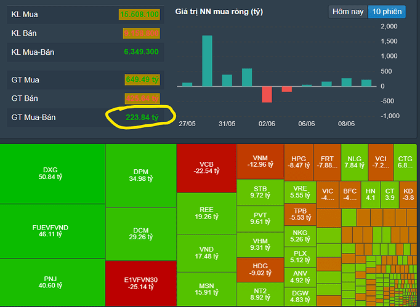Click the GT Mua 649.49 tỷ value
This screenshot has width=420, height=307.
pos(140,79)
